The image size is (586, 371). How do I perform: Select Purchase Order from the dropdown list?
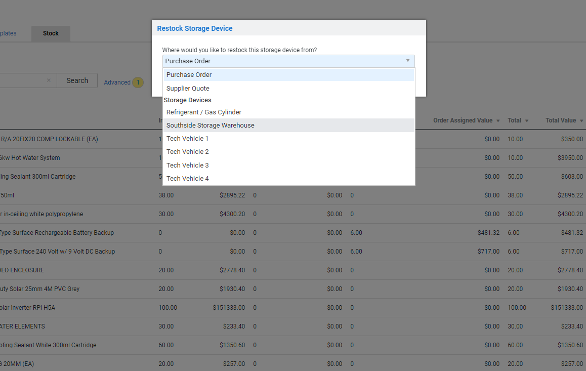[x=188, y=74]
